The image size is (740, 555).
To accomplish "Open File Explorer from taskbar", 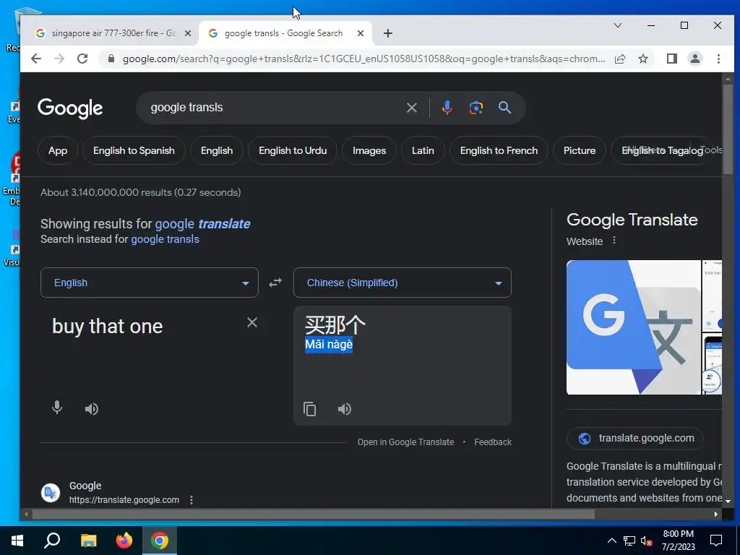I will click(88, 541).
